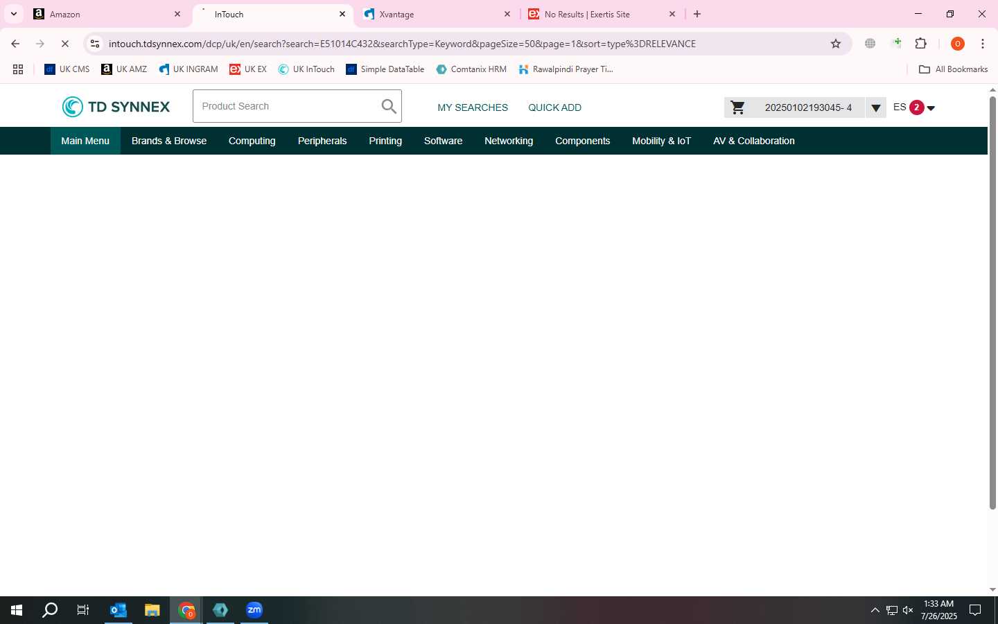Open the network icon in system tray

point(892,610)
